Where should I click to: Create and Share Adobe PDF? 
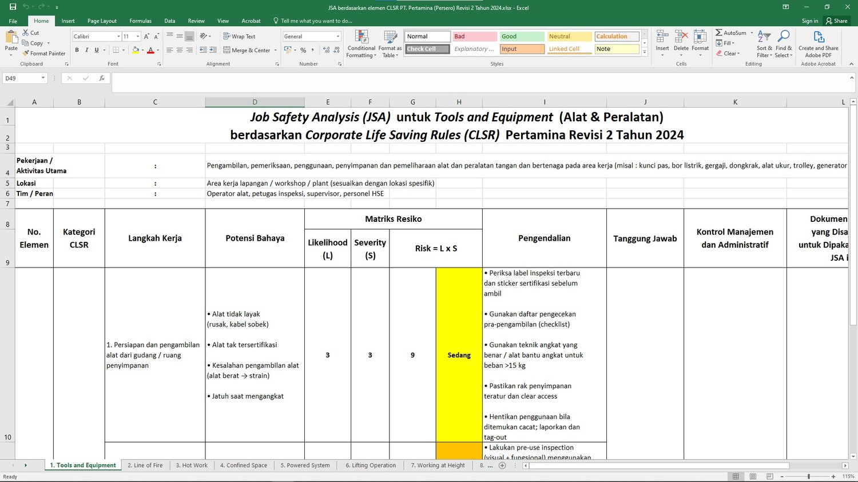819,44
